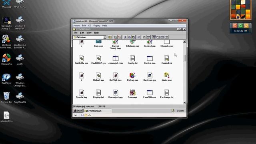
Task: Open the HitmanPro desktop icon
Action: pos(6,60)
